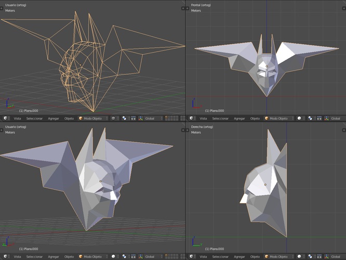Expand tool shelf plus in wireframe viewport corner

pos(2,8)
